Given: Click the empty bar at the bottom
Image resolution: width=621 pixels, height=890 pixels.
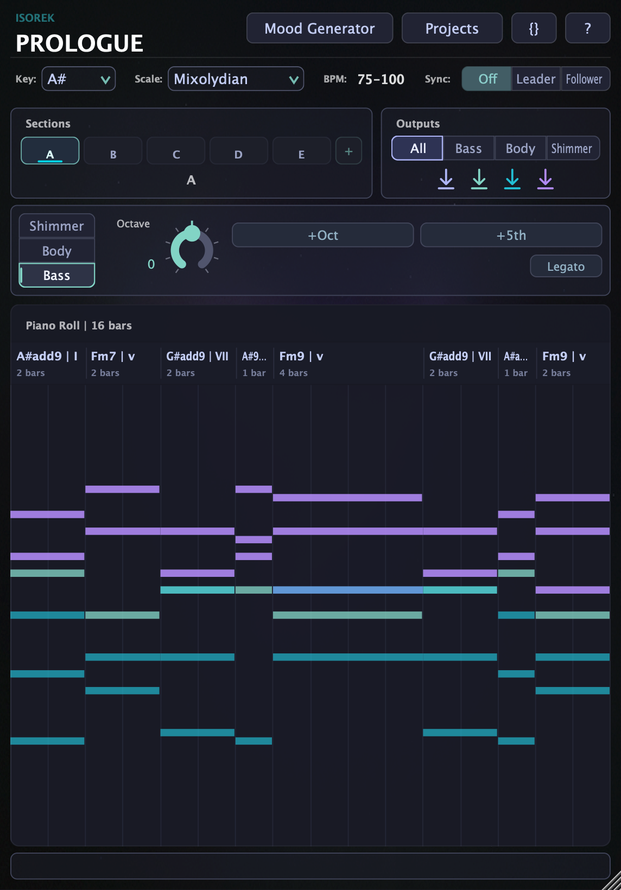Looking at the screenshot, I should pos(310,866).
